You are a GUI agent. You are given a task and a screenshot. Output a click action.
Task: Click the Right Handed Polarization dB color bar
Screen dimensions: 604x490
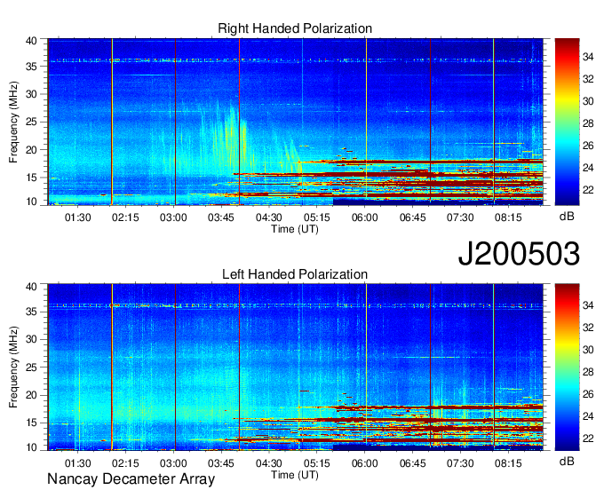(567, 122)
